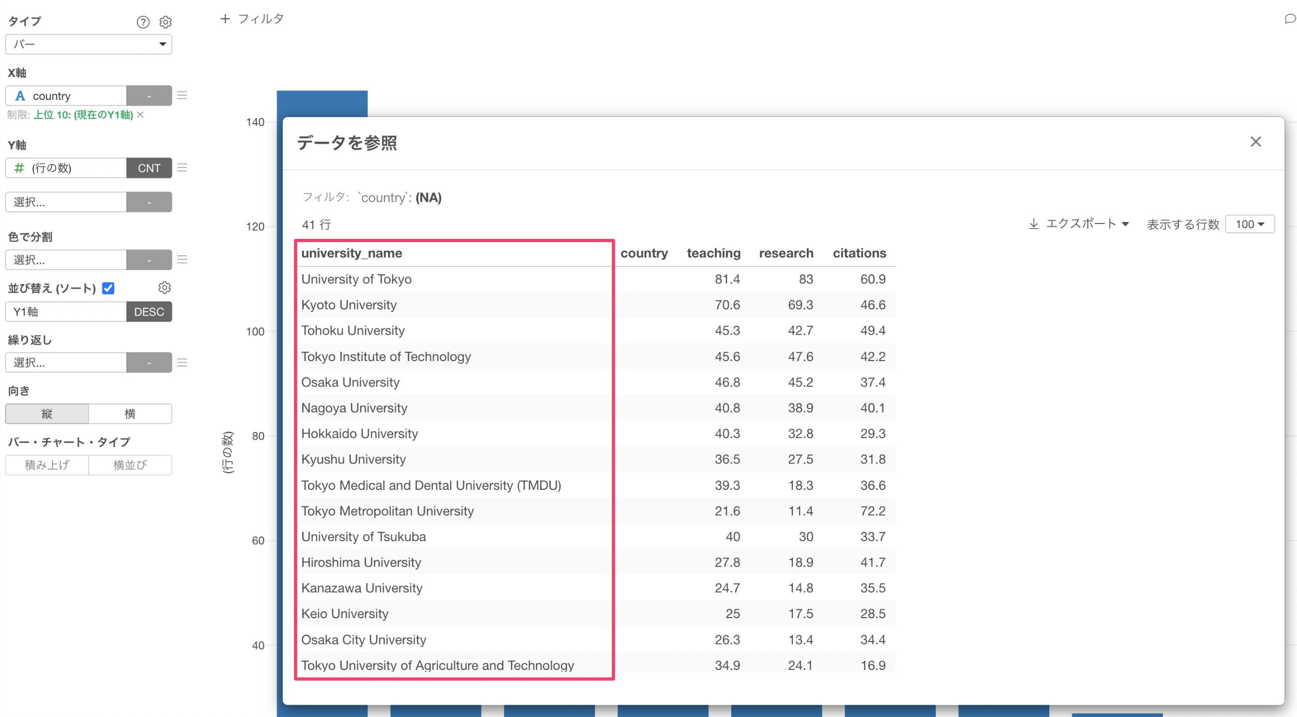
Task: Select Kyoto University row
Action: pyautogui.click(x=595, y=305)
